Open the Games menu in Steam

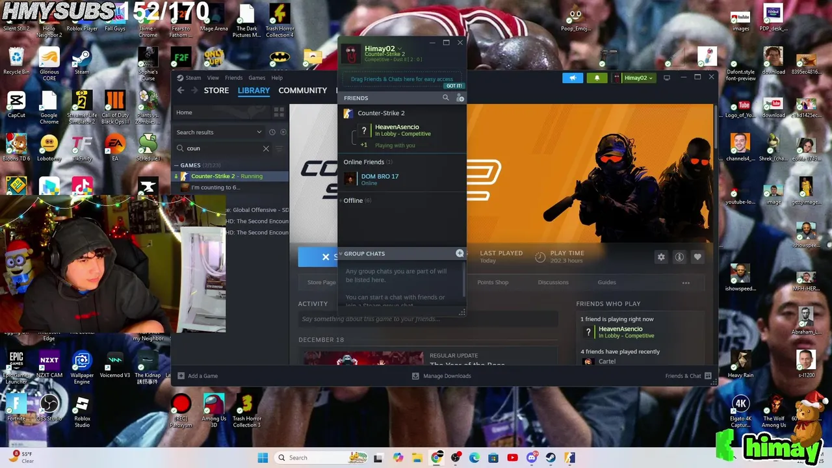pos(257,78)
